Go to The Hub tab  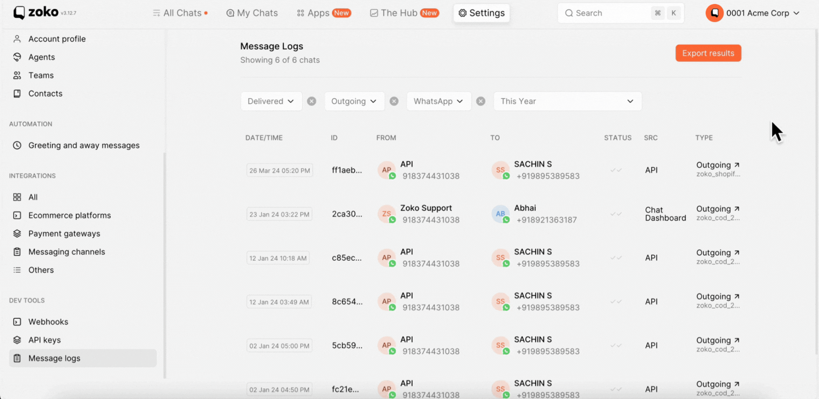pos(404,13)
